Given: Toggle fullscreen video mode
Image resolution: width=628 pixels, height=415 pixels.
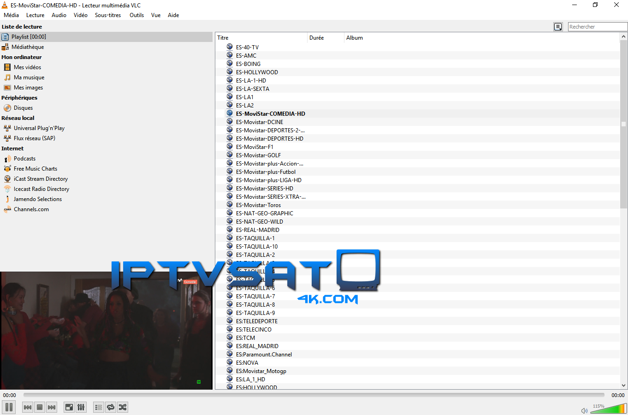Looking at the screenshot, I should [x=69, y=407].
